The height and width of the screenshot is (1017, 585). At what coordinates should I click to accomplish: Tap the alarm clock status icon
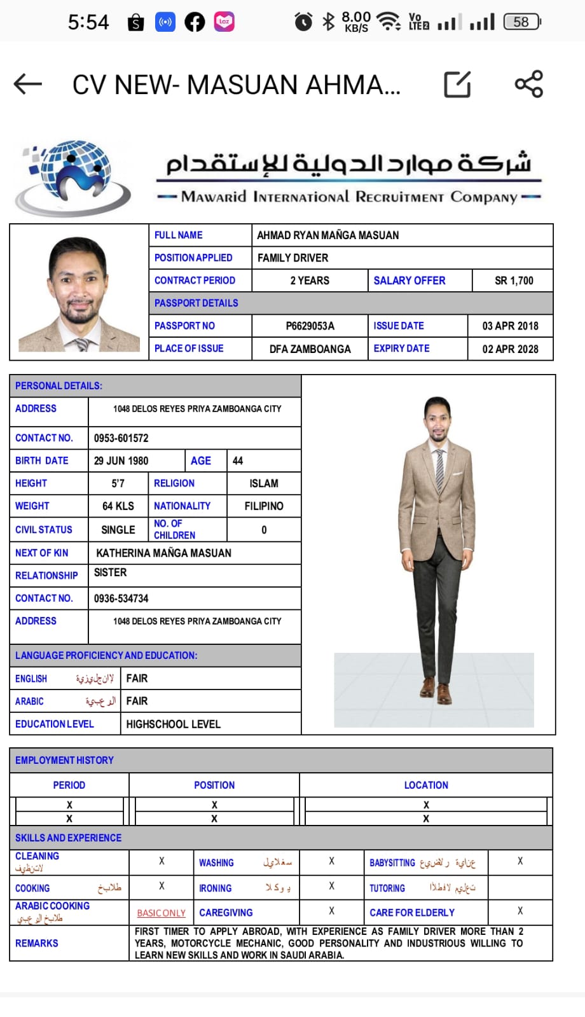[x=303, y=22]
